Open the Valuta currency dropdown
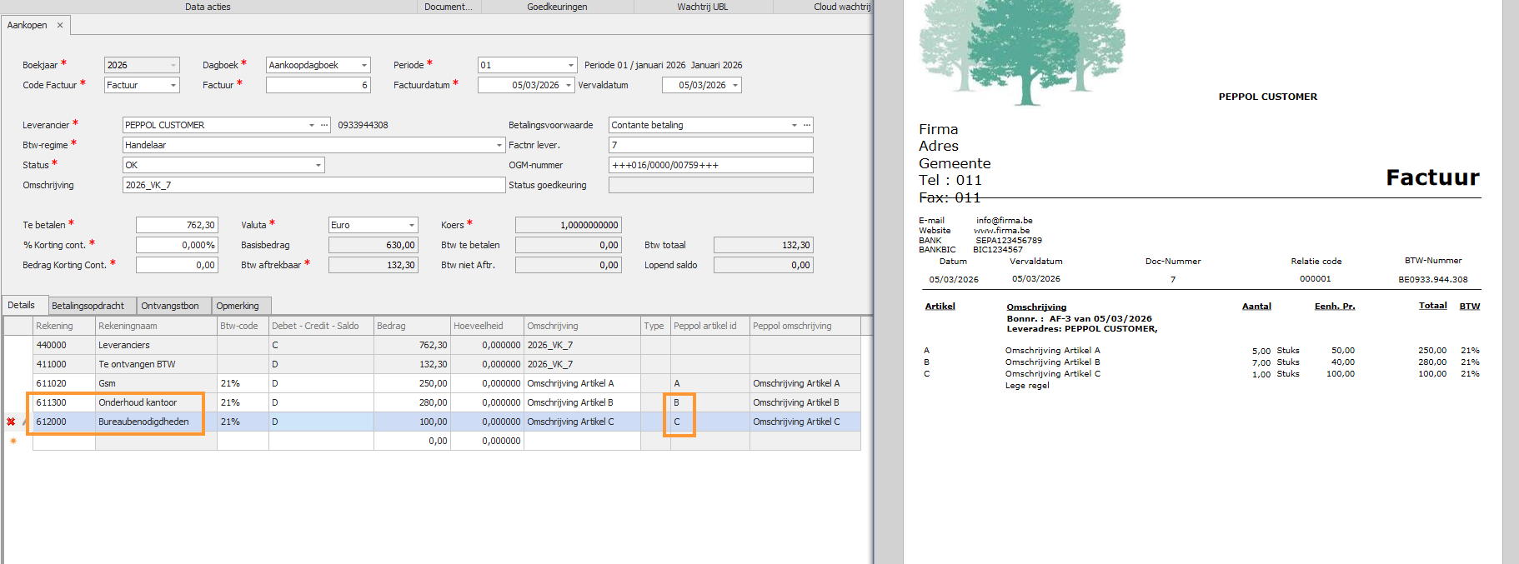Screen dimensions: 1519x564 [411, 225]
